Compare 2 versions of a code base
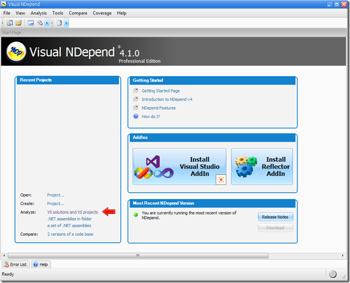The width and height of the screenshot is (350, 283). pos(70,234)
